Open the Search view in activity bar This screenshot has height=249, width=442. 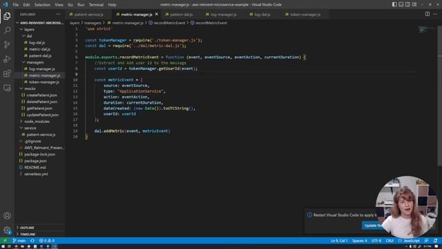click(7, 30)
